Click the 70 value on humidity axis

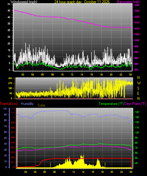5,127
